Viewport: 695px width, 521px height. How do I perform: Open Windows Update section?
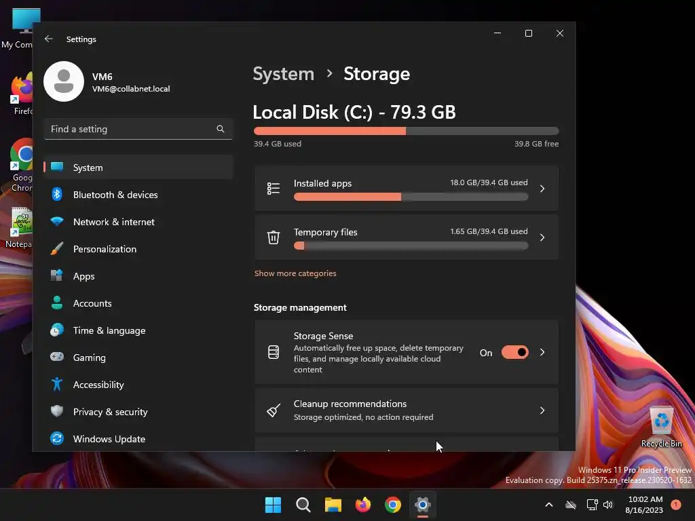click(138, 439)
